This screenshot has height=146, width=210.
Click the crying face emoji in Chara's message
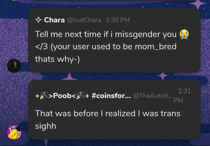click(x=184, y=34)
